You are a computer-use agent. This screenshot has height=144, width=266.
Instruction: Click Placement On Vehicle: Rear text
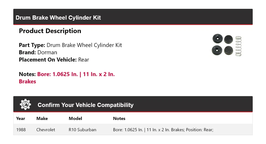click(54, 60)
